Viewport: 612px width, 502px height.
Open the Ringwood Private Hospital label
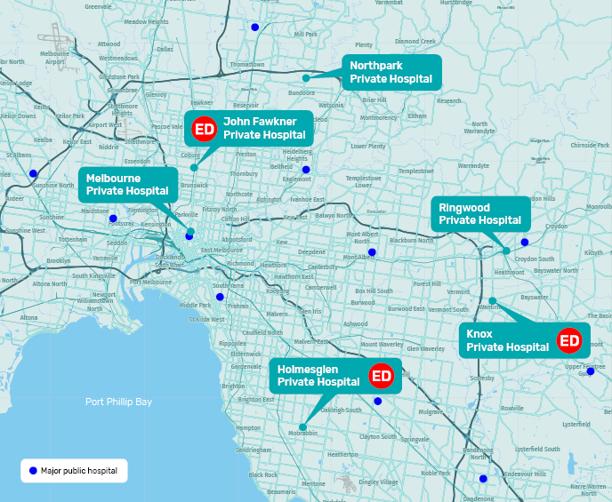coord(480,214)
